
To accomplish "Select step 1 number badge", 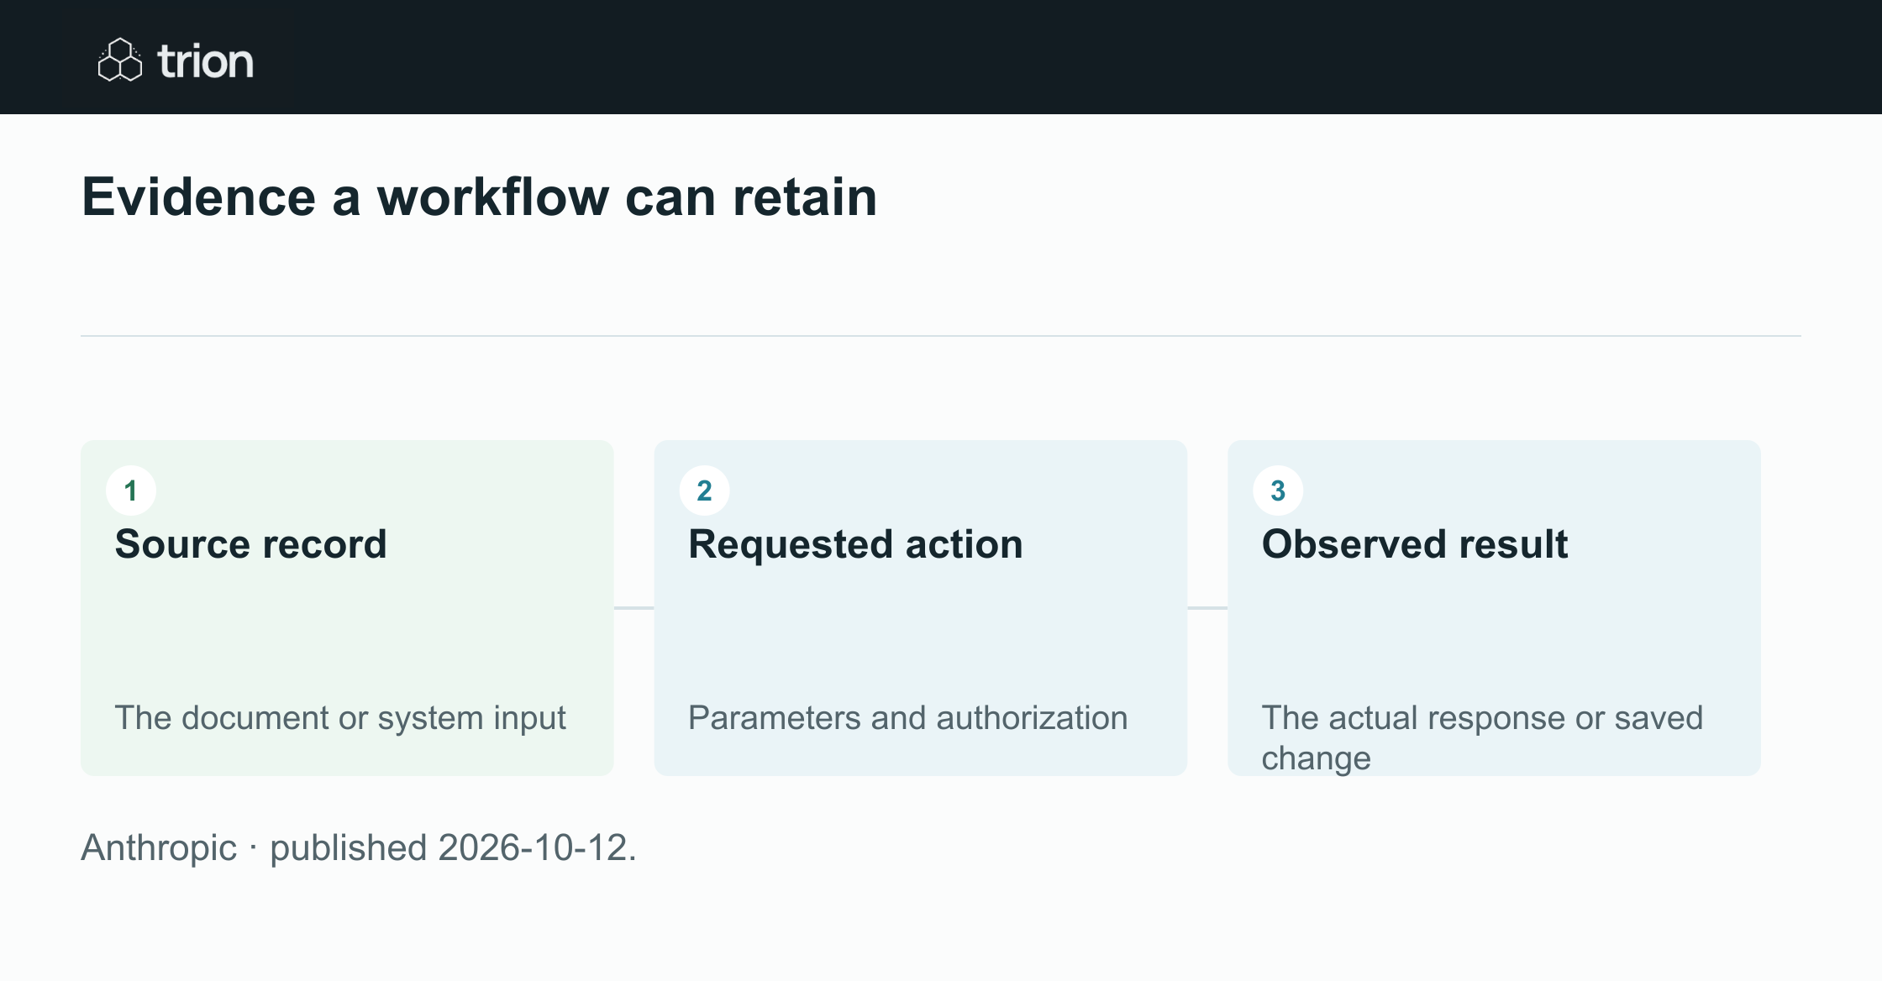I will pos(131,490).
